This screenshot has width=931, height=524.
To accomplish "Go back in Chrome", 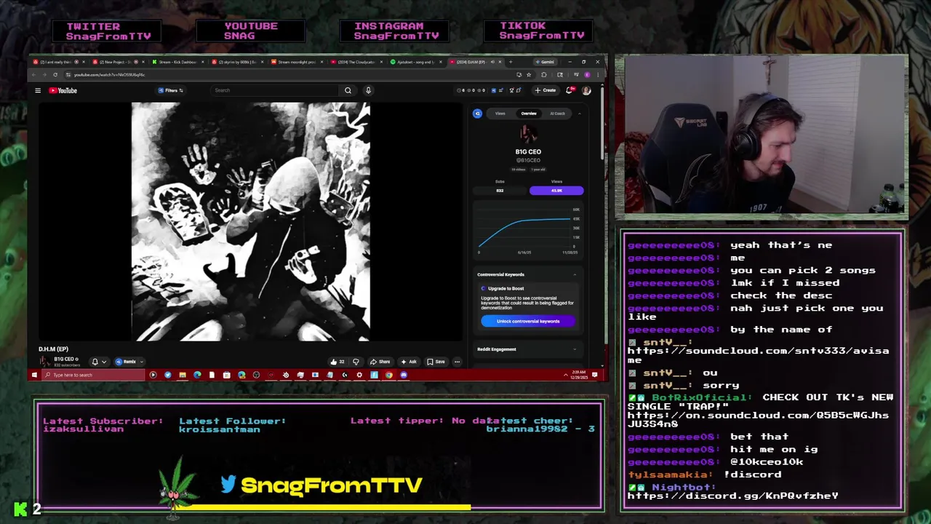I will click(34, 74).
